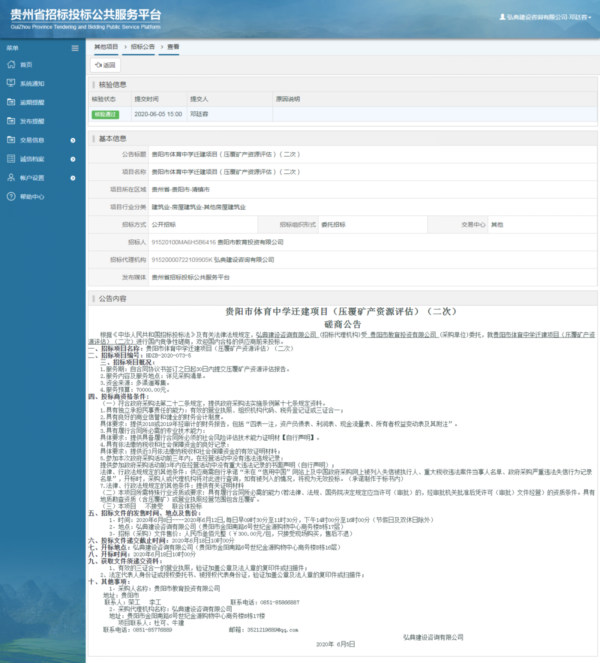Toggle the sidebar hamburger menu
This screenshot has height=663, width=600.
(x=75, y=48)
